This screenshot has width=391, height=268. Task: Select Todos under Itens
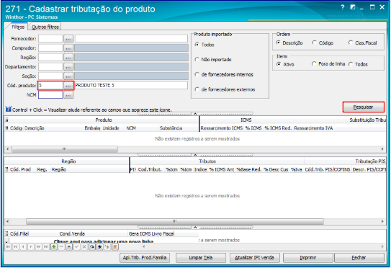point(358,64)
